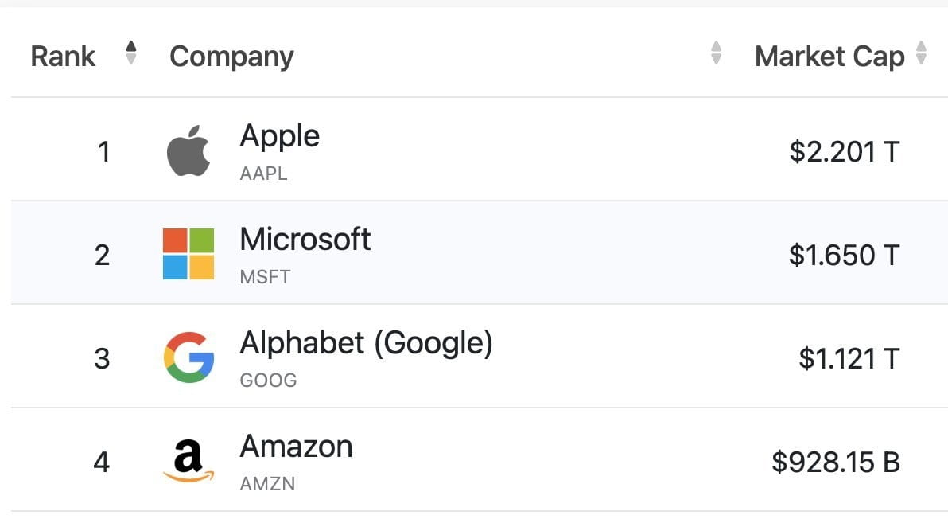
Task: Open the Microsoft company link
Action: point(305,240)
